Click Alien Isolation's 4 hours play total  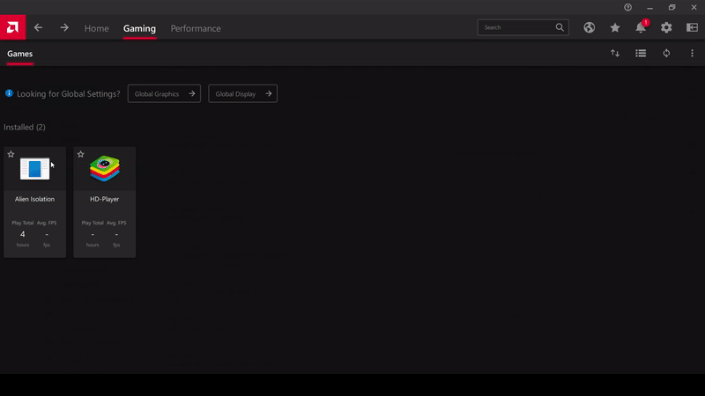23,234
